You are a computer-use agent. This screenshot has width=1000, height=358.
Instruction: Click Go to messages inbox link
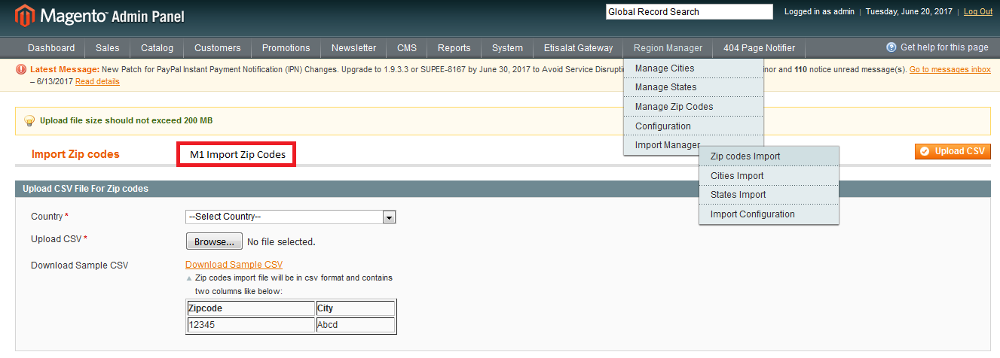[x=950, y=69]
